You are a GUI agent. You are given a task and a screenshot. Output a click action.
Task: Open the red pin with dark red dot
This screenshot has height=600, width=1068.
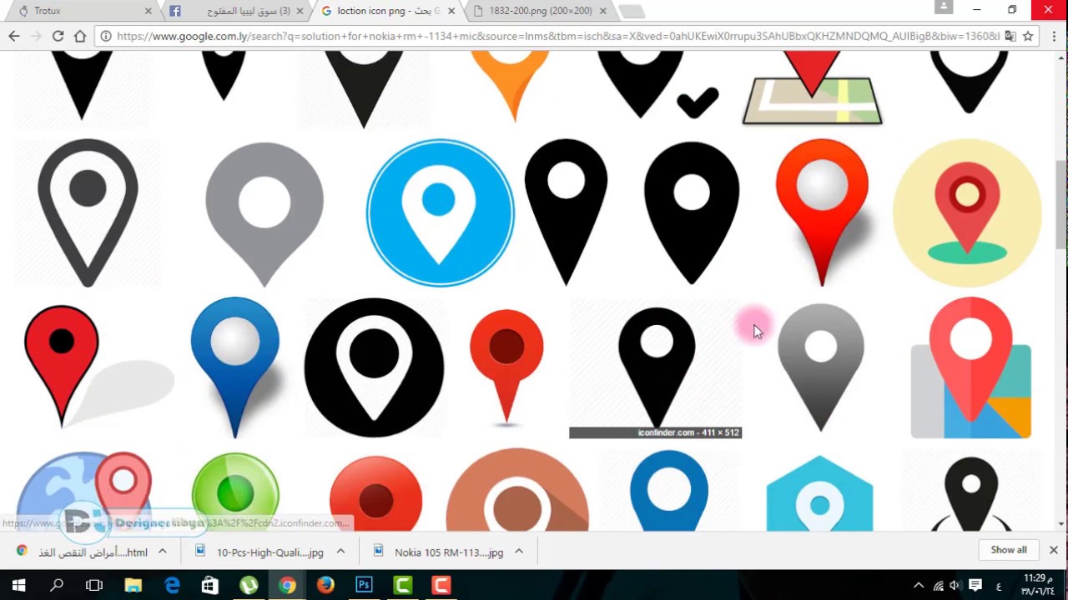[506, 367]
